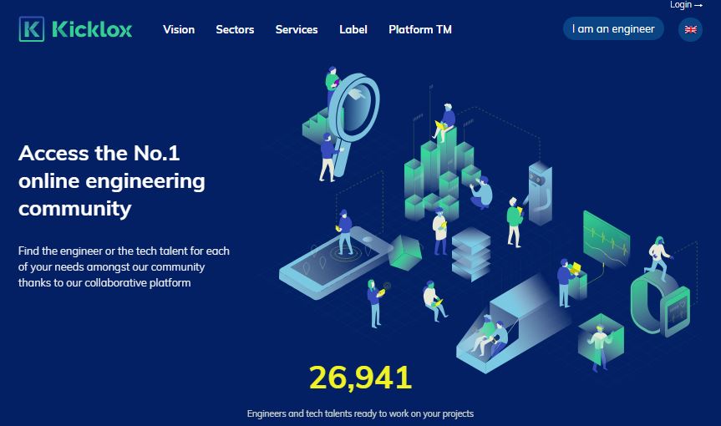Click the 'I am an engineer' button
The height and width of the screenshot is (426, 721).
tap(613, 28)
